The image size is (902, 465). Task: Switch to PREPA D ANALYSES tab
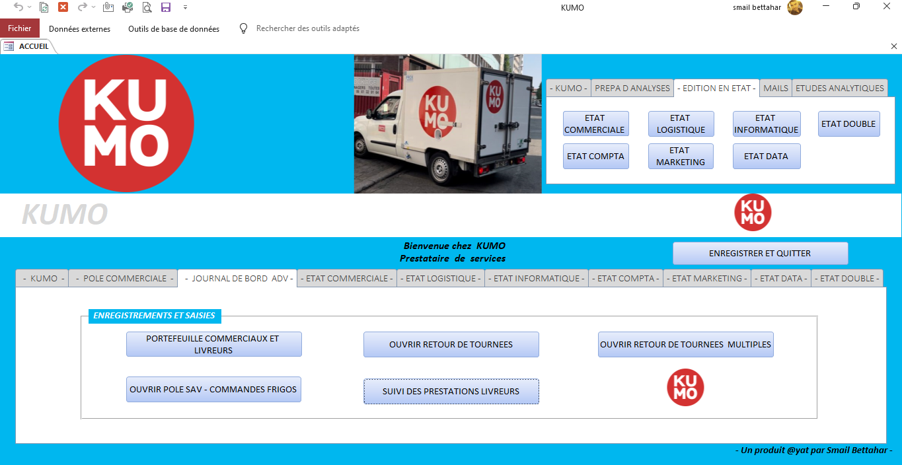tap(632, 88)
